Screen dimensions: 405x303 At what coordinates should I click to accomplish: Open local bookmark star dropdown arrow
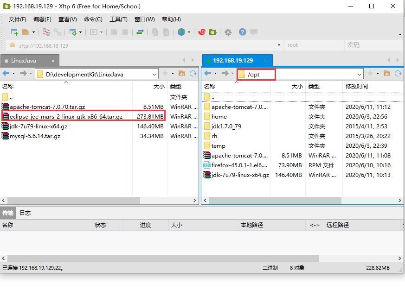[173, 74]
